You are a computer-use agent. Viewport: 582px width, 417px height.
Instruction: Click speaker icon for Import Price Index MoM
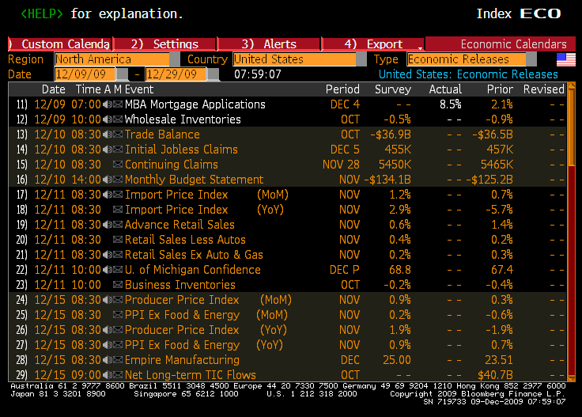108,195
